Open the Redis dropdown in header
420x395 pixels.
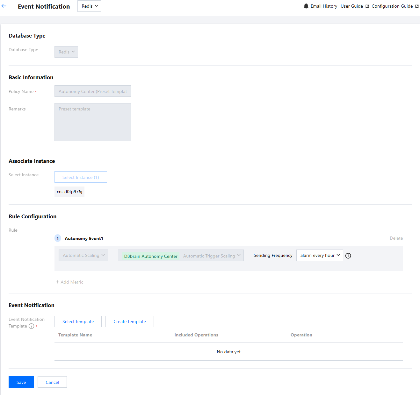89,6
